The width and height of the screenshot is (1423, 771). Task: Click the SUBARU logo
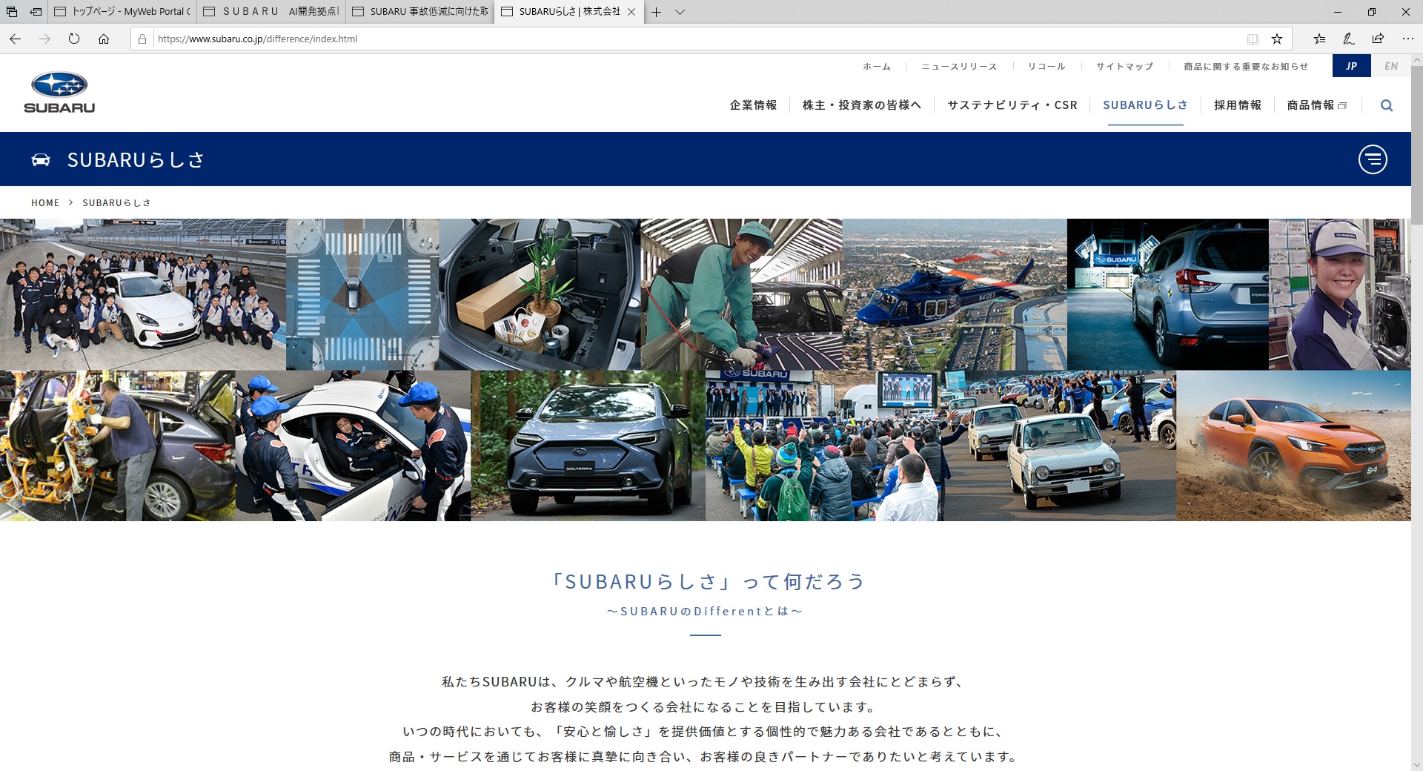click(59, 93)
